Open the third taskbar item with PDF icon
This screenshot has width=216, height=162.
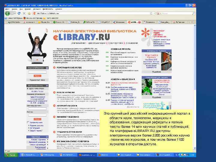click(67, 155)
